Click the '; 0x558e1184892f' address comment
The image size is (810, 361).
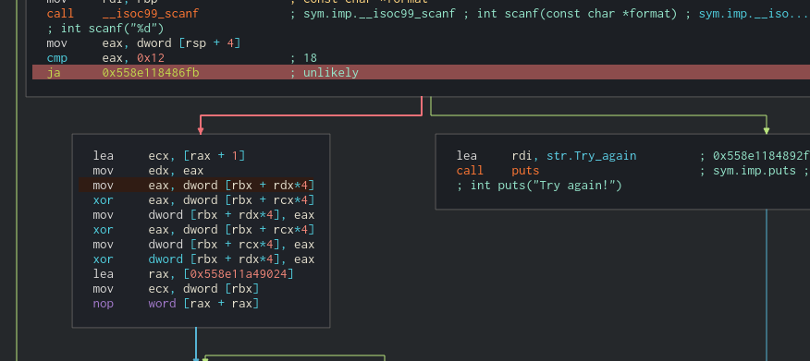755,156
